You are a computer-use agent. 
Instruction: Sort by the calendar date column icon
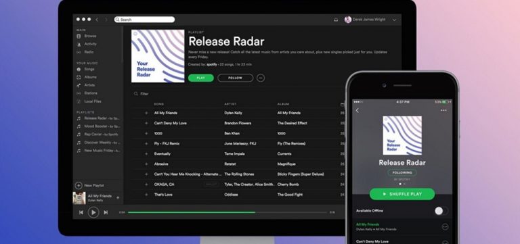click(x=342, y=105)
